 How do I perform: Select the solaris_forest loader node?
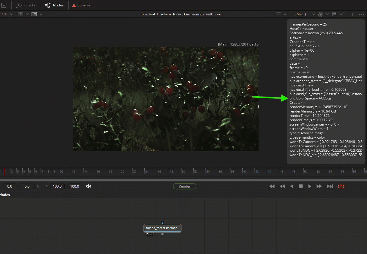click(x=162, y=228)
